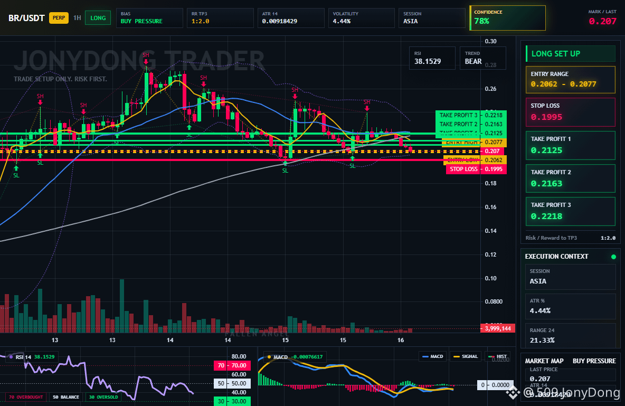625x406 pixels.
Task: Select the ATR 14 header card
Action: point(290,18)
